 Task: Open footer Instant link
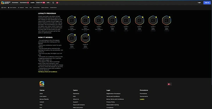point(42,102)
